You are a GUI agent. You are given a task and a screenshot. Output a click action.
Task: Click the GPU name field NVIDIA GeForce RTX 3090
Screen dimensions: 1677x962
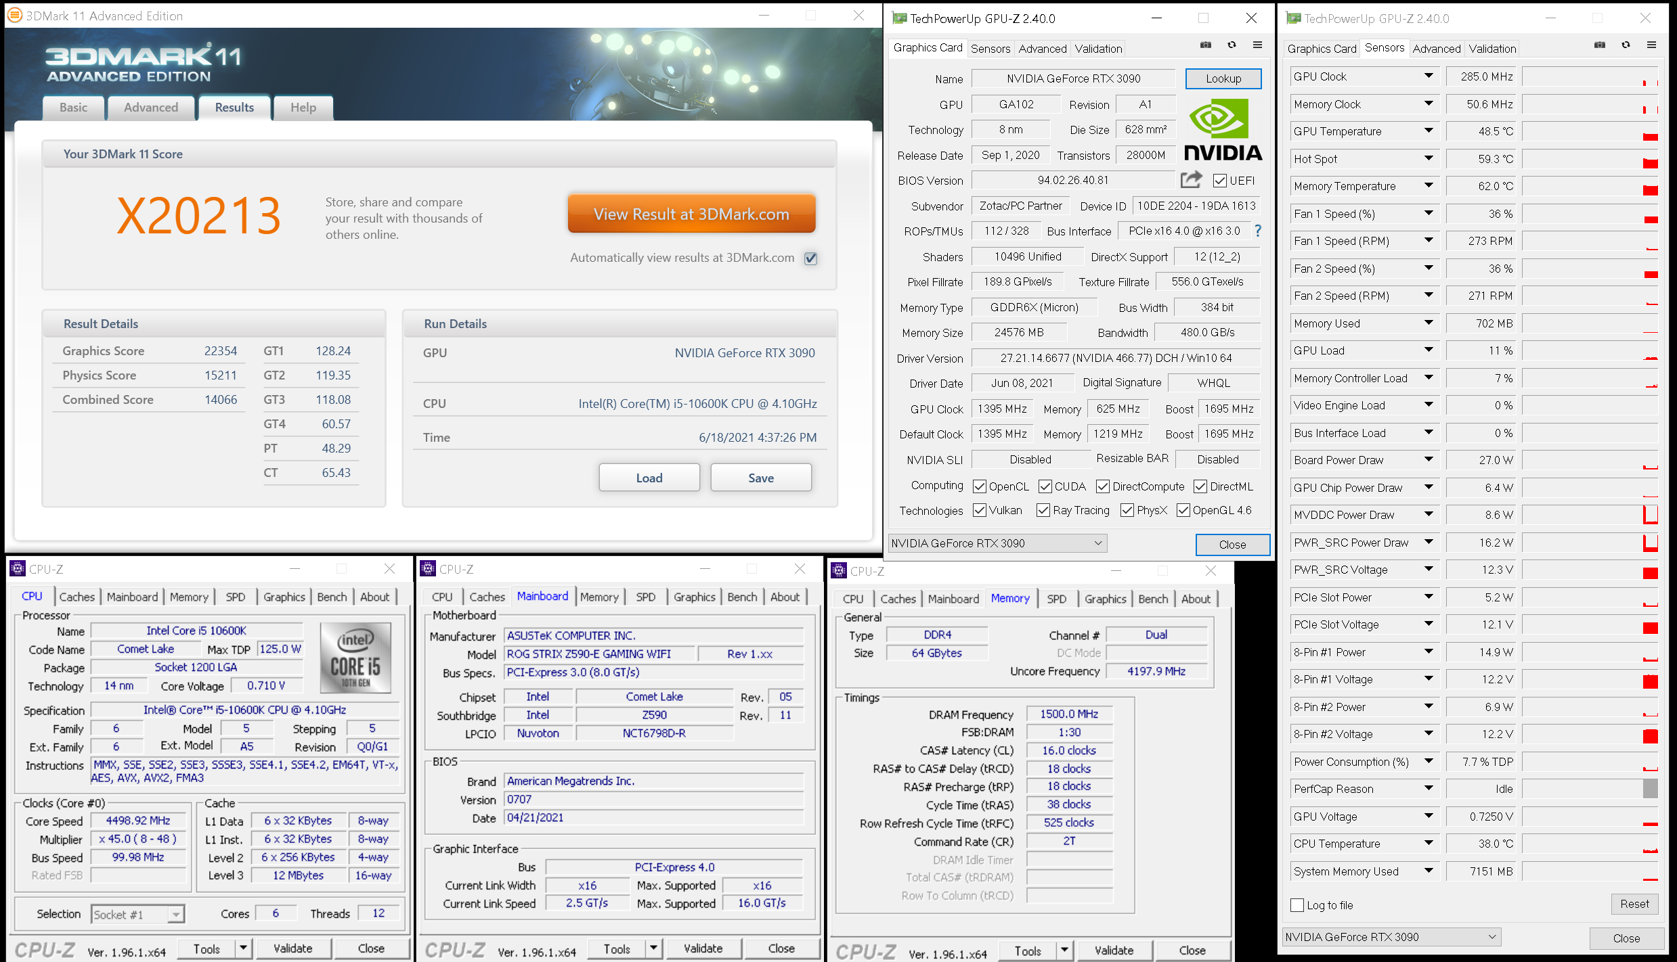[x=1073, y=78]
